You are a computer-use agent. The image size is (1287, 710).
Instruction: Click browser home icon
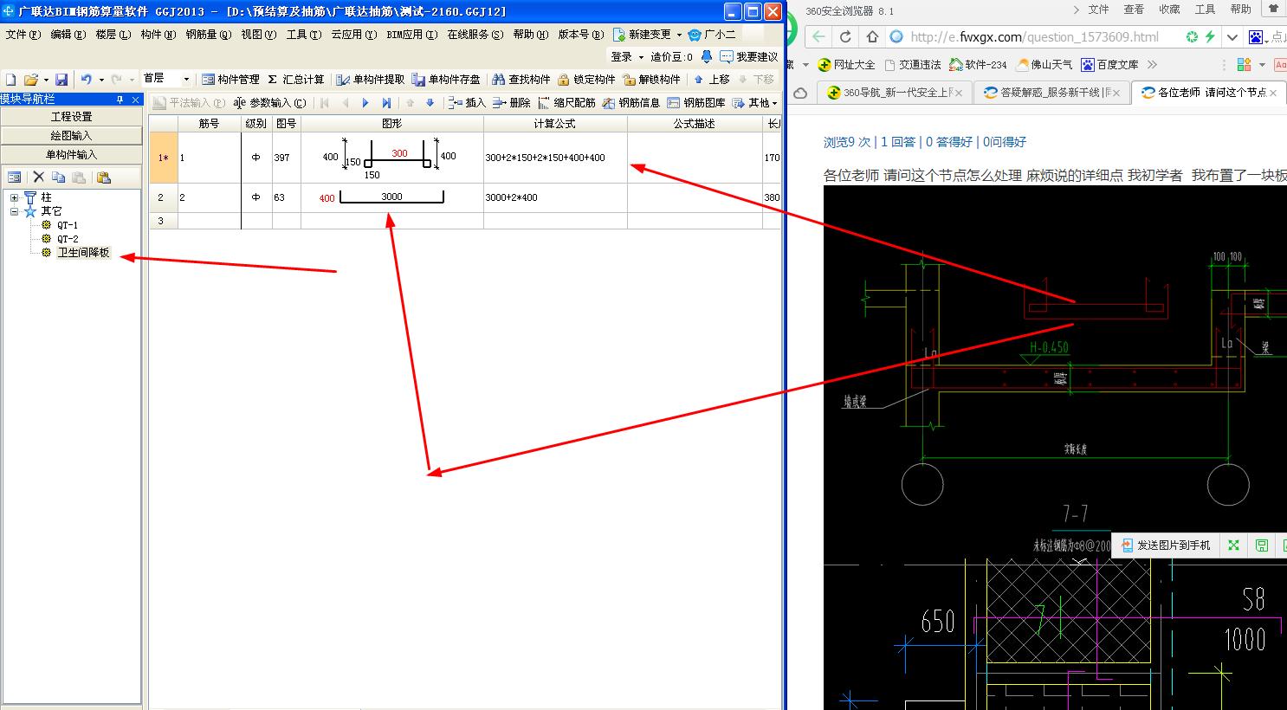point(872,37)
